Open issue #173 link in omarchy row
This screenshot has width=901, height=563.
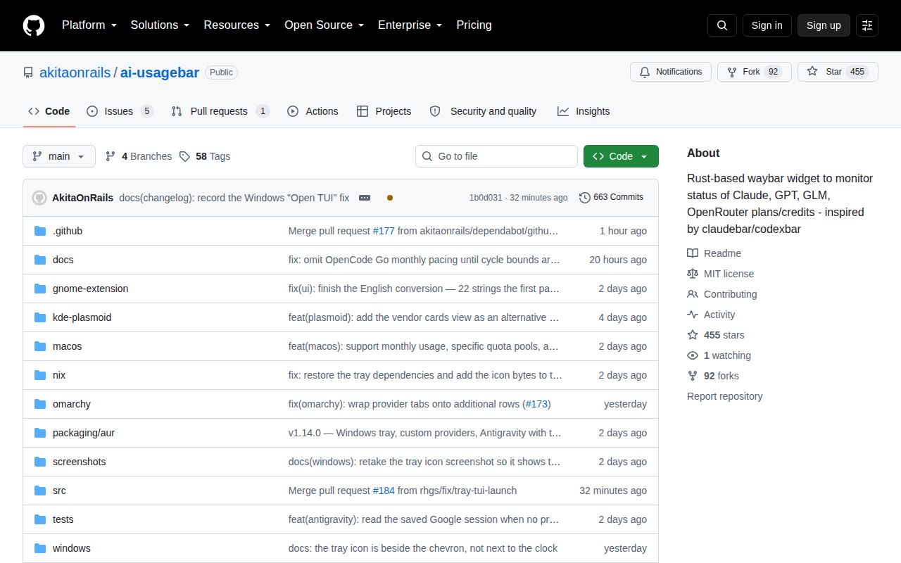click(x=537, y=404)
